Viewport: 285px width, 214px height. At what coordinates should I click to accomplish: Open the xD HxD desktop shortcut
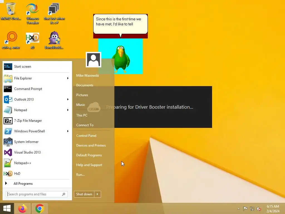click(x=32, y=40)
